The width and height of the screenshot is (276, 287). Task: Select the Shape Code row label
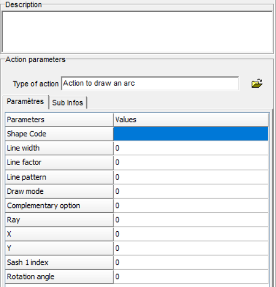pos(60,134)
